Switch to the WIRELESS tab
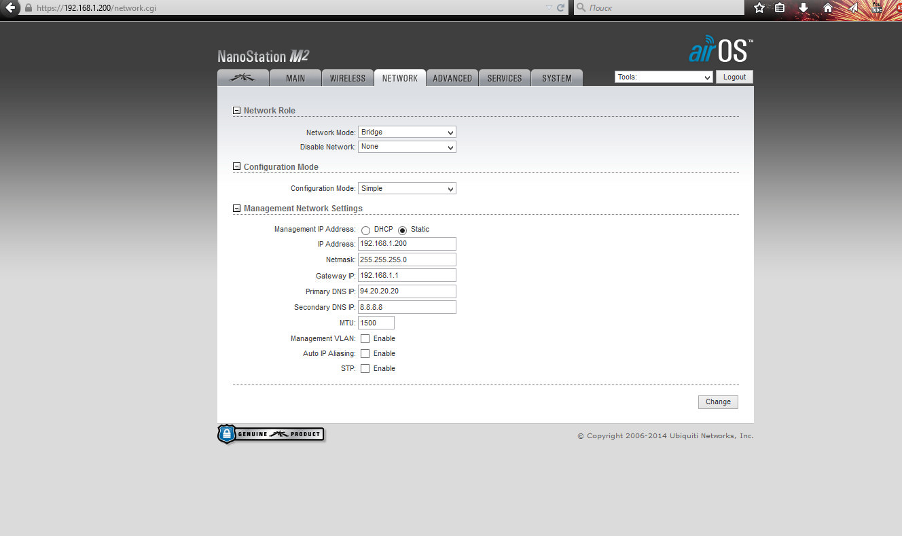 click(x=347, y=78)
